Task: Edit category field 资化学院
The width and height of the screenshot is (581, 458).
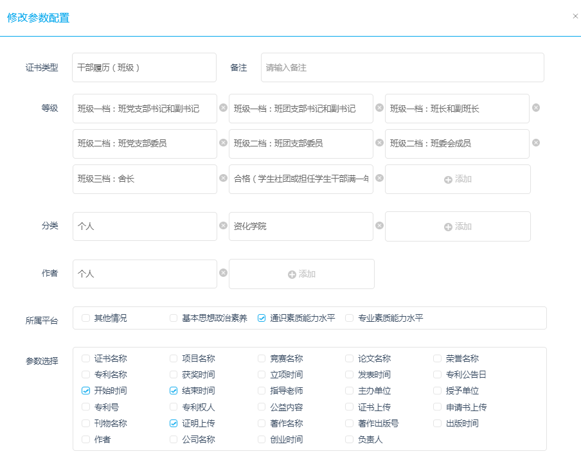Action: point(301,227)
